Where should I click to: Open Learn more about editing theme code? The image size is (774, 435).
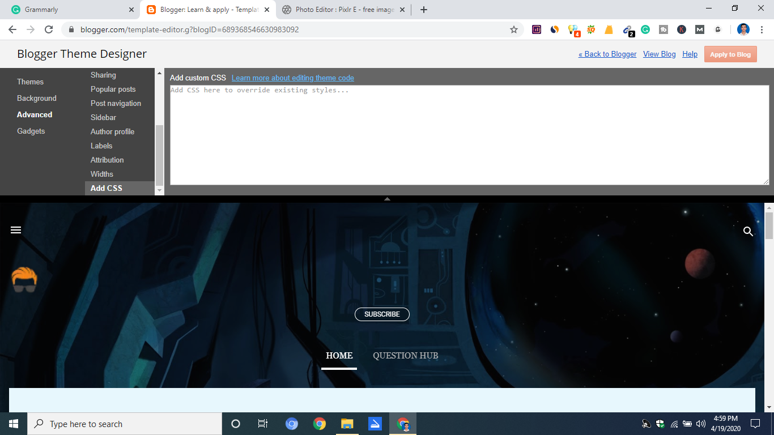tap(293, 78)
